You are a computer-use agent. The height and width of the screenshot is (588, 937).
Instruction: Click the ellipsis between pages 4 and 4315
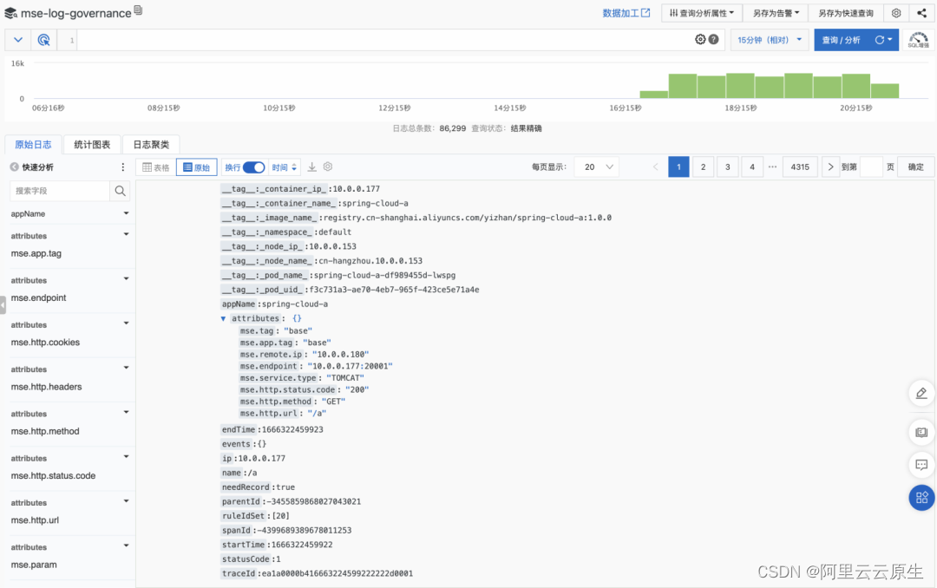pos(772,167)
